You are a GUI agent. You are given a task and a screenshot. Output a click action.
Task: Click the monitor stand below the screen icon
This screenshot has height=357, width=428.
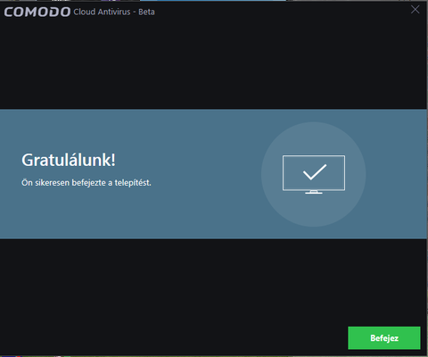pos(314,192)
